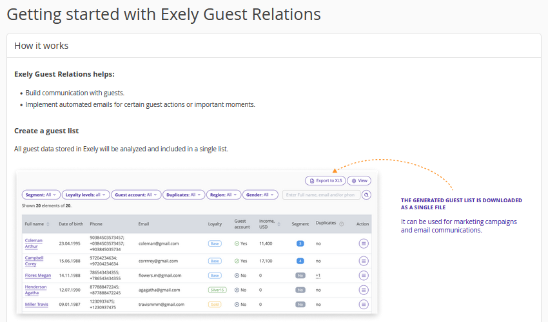Sort by Full name column arrows
This screenshot has height=322, width=548.
tap(48, 224)
